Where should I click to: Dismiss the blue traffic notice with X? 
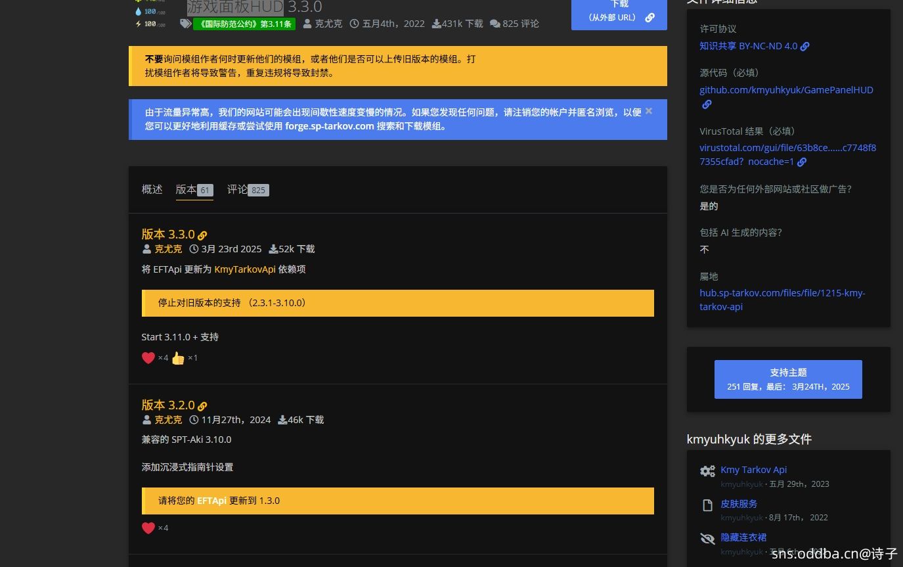coord(649,111)
